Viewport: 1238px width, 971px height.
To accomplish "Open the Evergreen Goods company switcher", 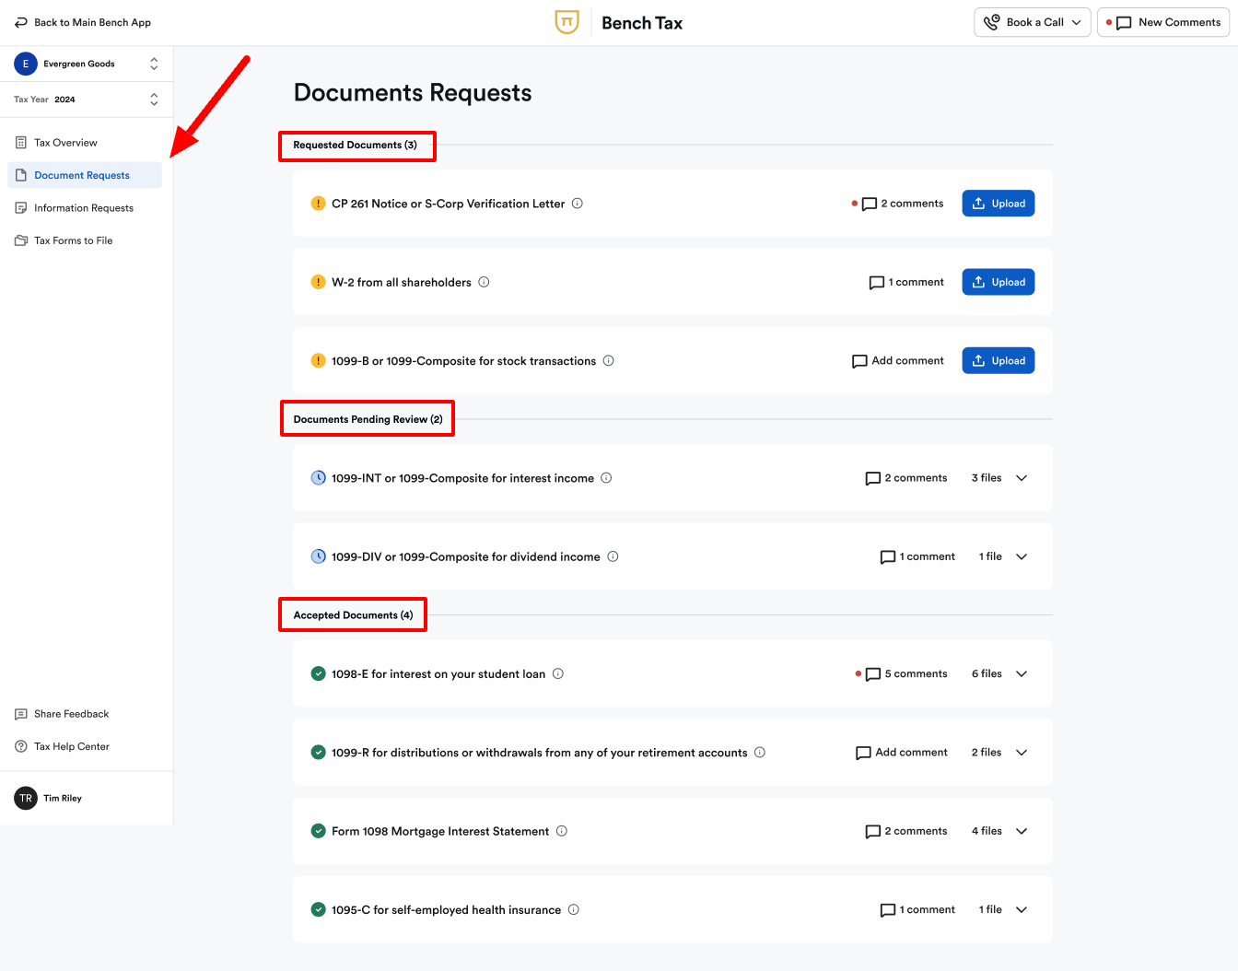I will 87,64.
